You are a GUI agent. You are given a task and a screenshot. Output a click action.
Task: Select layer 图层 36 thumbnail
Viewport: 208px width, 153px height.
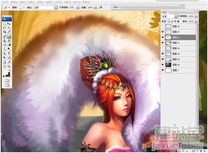pos(168,65)
